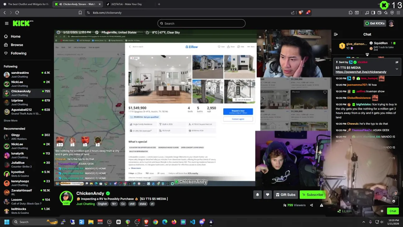Reload the page
Screen dimensions: 403x227
(x=17, y=13)
